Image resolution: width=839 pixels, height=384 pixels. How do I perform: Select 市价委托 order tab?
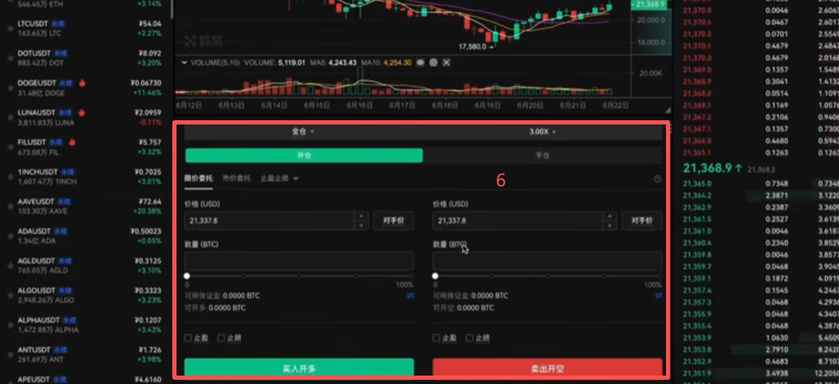click(x=236, y=178)
